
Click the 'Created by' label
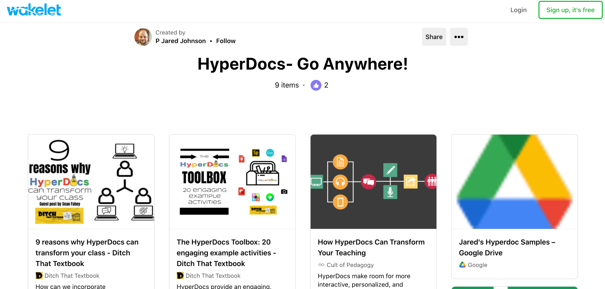(x=170, y=32)
